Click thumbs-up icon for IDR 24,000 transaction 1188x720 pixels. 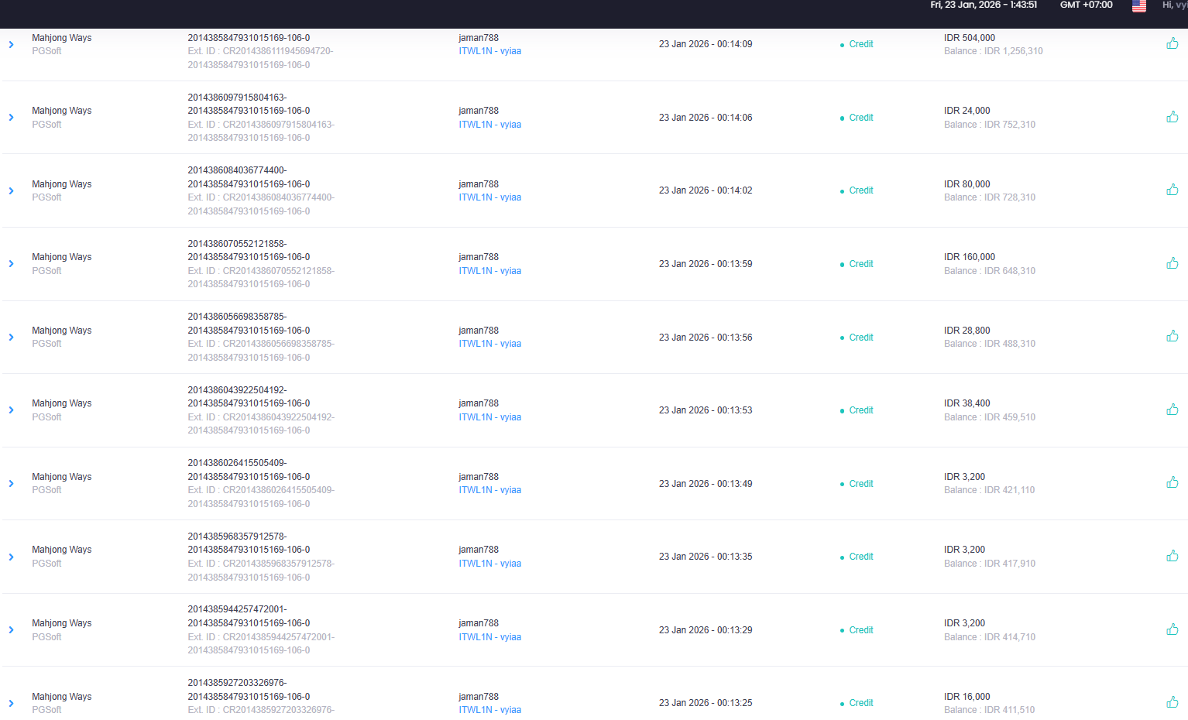(1173, 117)
